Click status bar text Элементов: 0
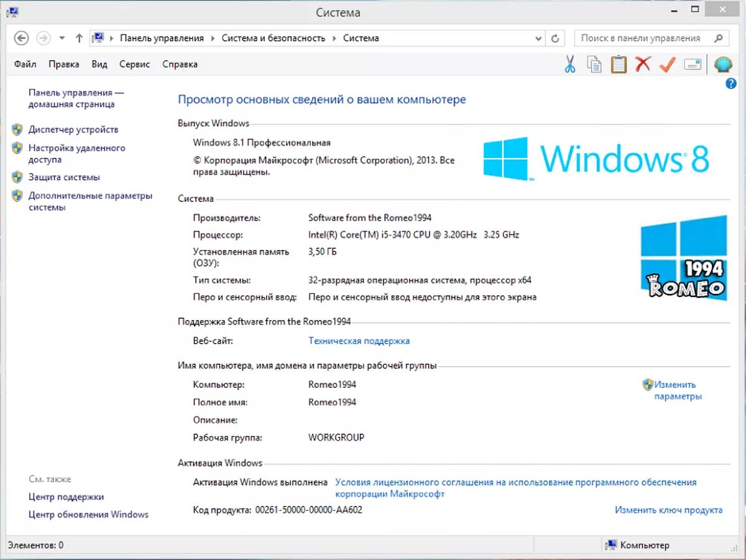Screen dimensions: 746x560 (35, 545)
